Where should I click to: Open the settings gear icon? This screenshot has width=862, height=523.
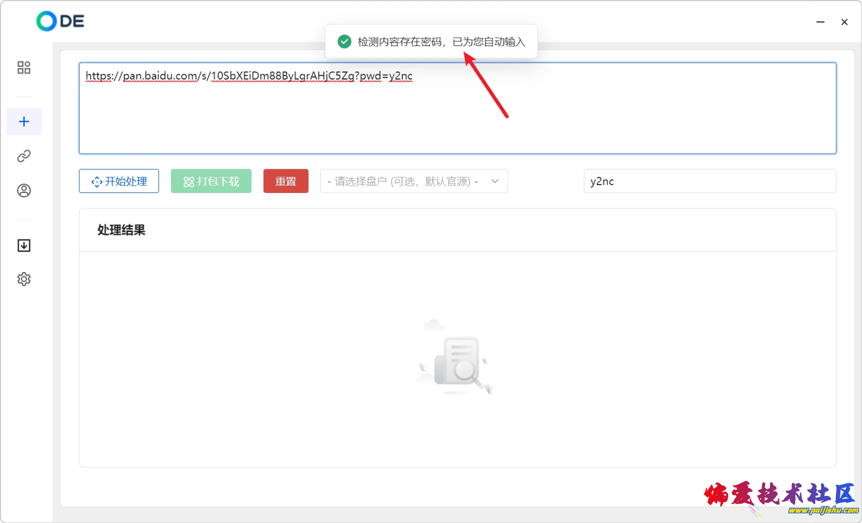click(24, 279)
